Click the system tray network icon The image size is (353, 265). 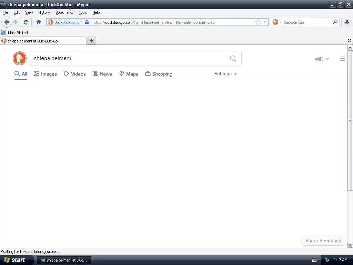327,260
